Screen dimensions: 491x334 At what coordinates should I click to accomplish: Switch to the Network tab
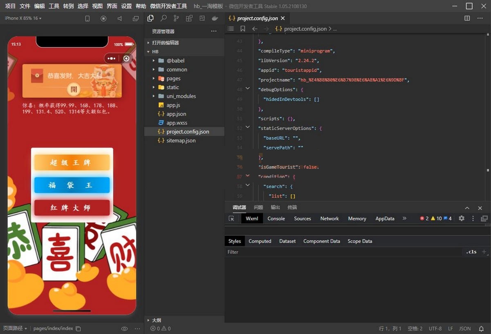coord(329,218)
